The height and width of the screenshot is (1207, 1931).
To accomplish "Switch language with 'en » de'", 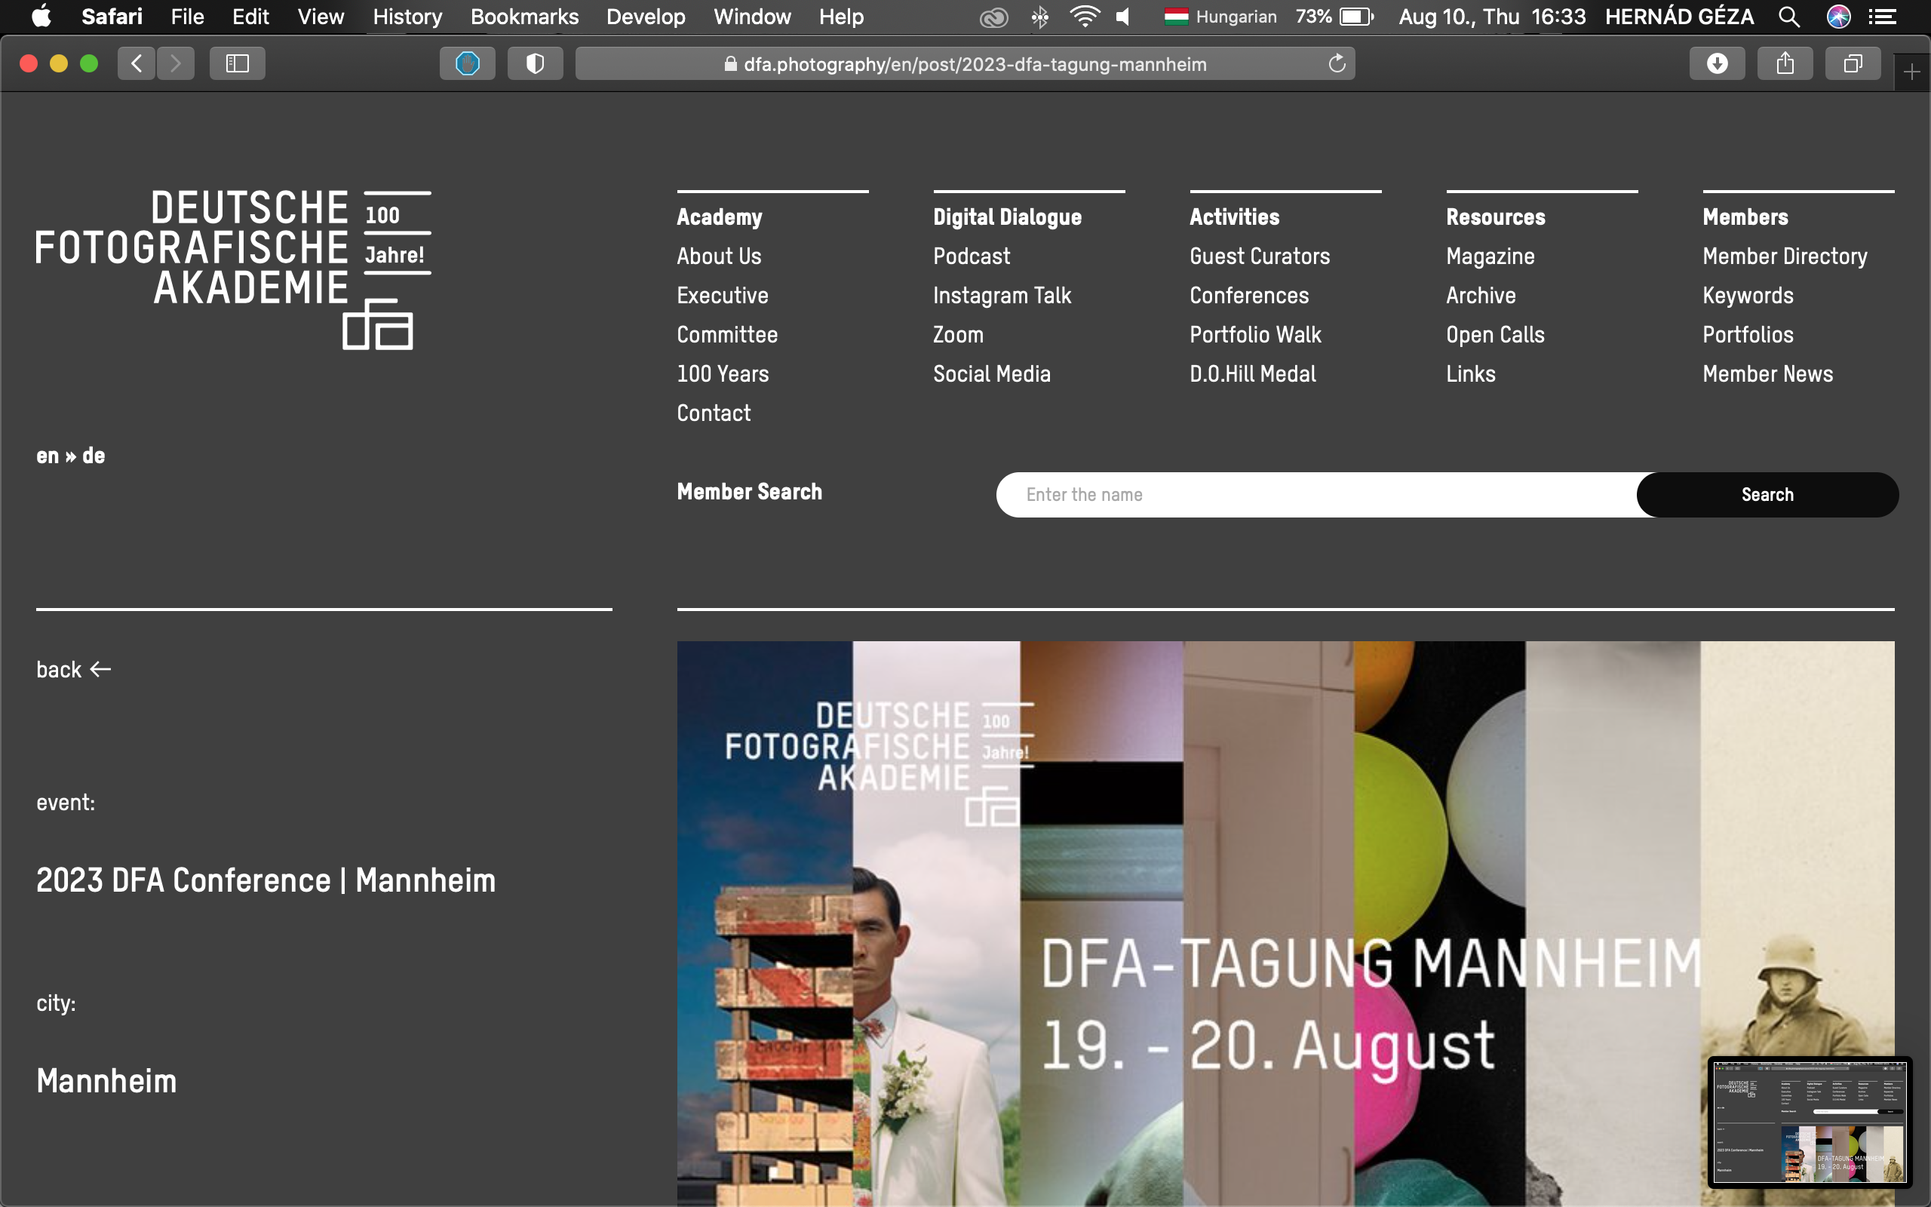I will point(70,456).
